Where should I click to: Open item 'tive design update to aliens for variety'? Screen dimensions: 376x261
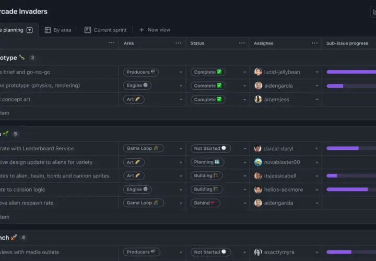(x=46, y=162)
